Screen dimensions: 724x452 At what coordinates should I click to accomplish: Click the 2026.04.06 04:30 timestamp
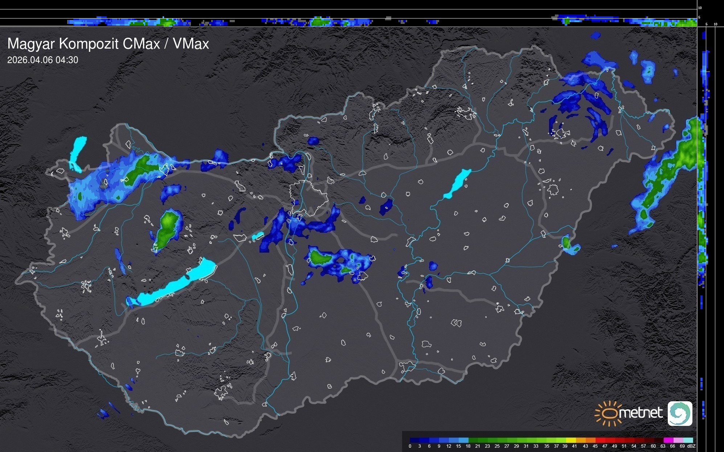click(42, 60)
